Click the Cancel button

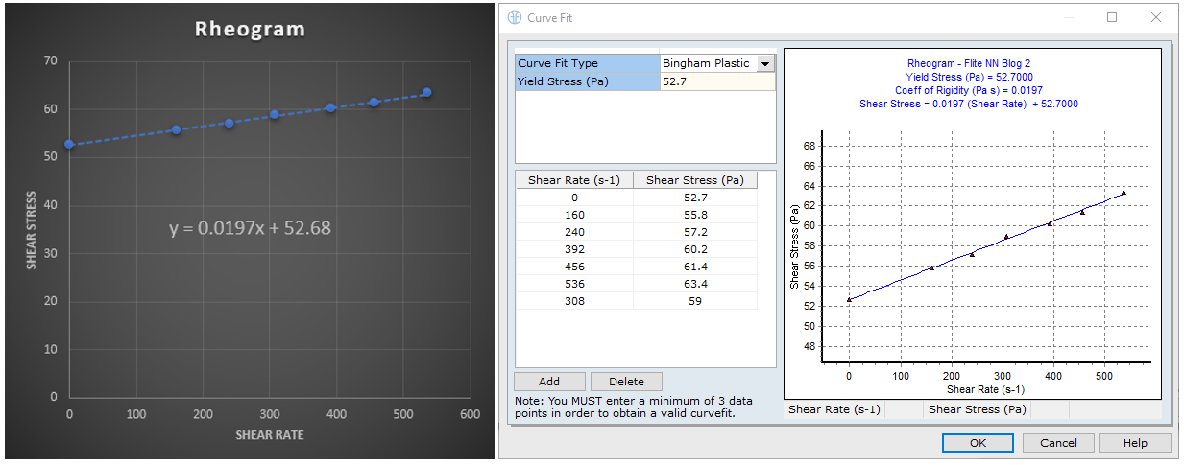click(x=1057, y=443)
